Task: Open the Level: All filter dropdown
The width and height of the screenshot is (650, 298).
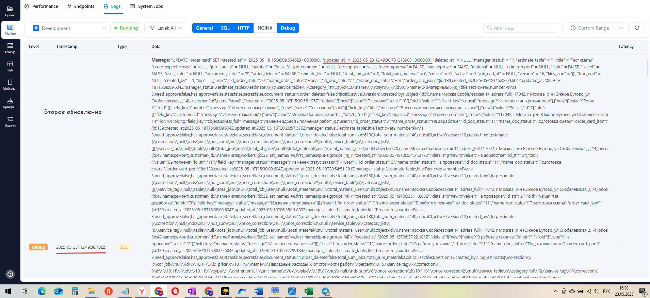Action: tap(166, 28)
